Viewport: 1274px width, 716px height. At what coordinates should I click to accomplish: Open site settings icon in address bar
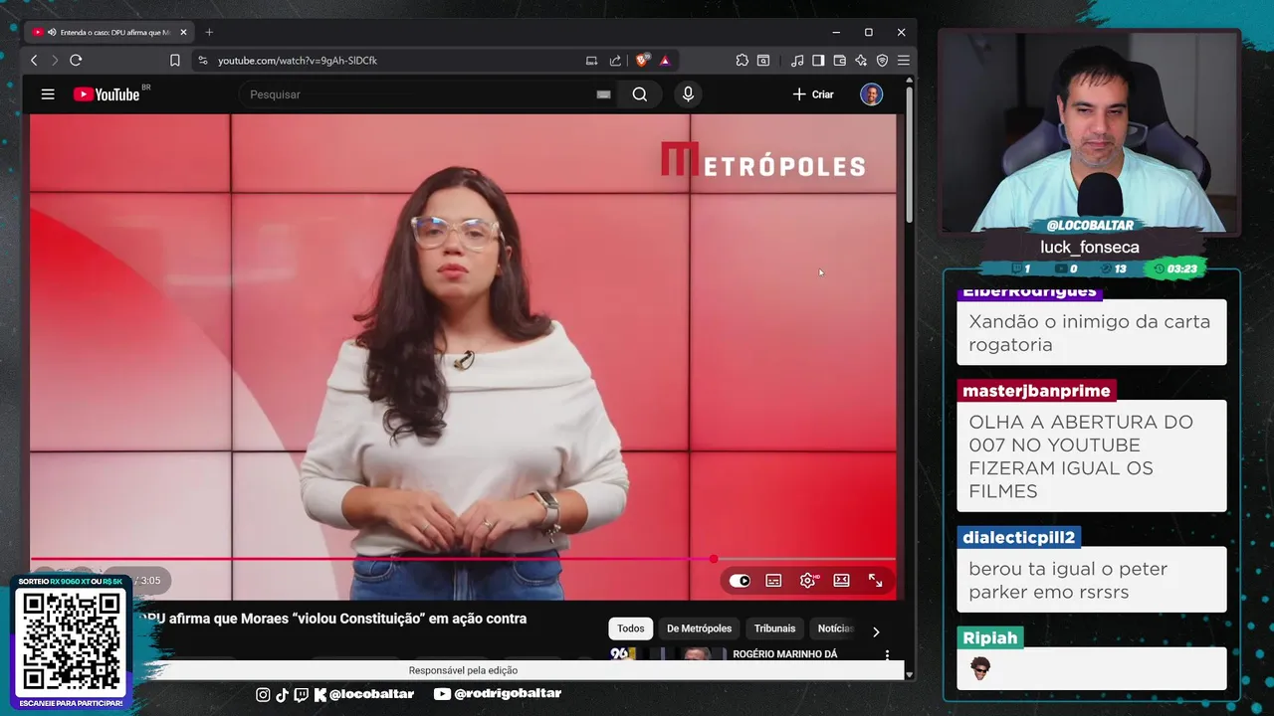point(203,61)
